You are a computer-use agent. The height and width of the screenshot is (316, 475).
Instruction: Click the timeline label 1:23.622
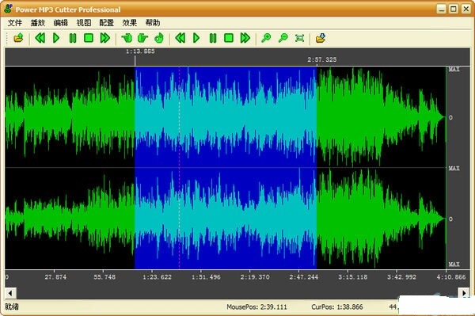click(157, 277)
